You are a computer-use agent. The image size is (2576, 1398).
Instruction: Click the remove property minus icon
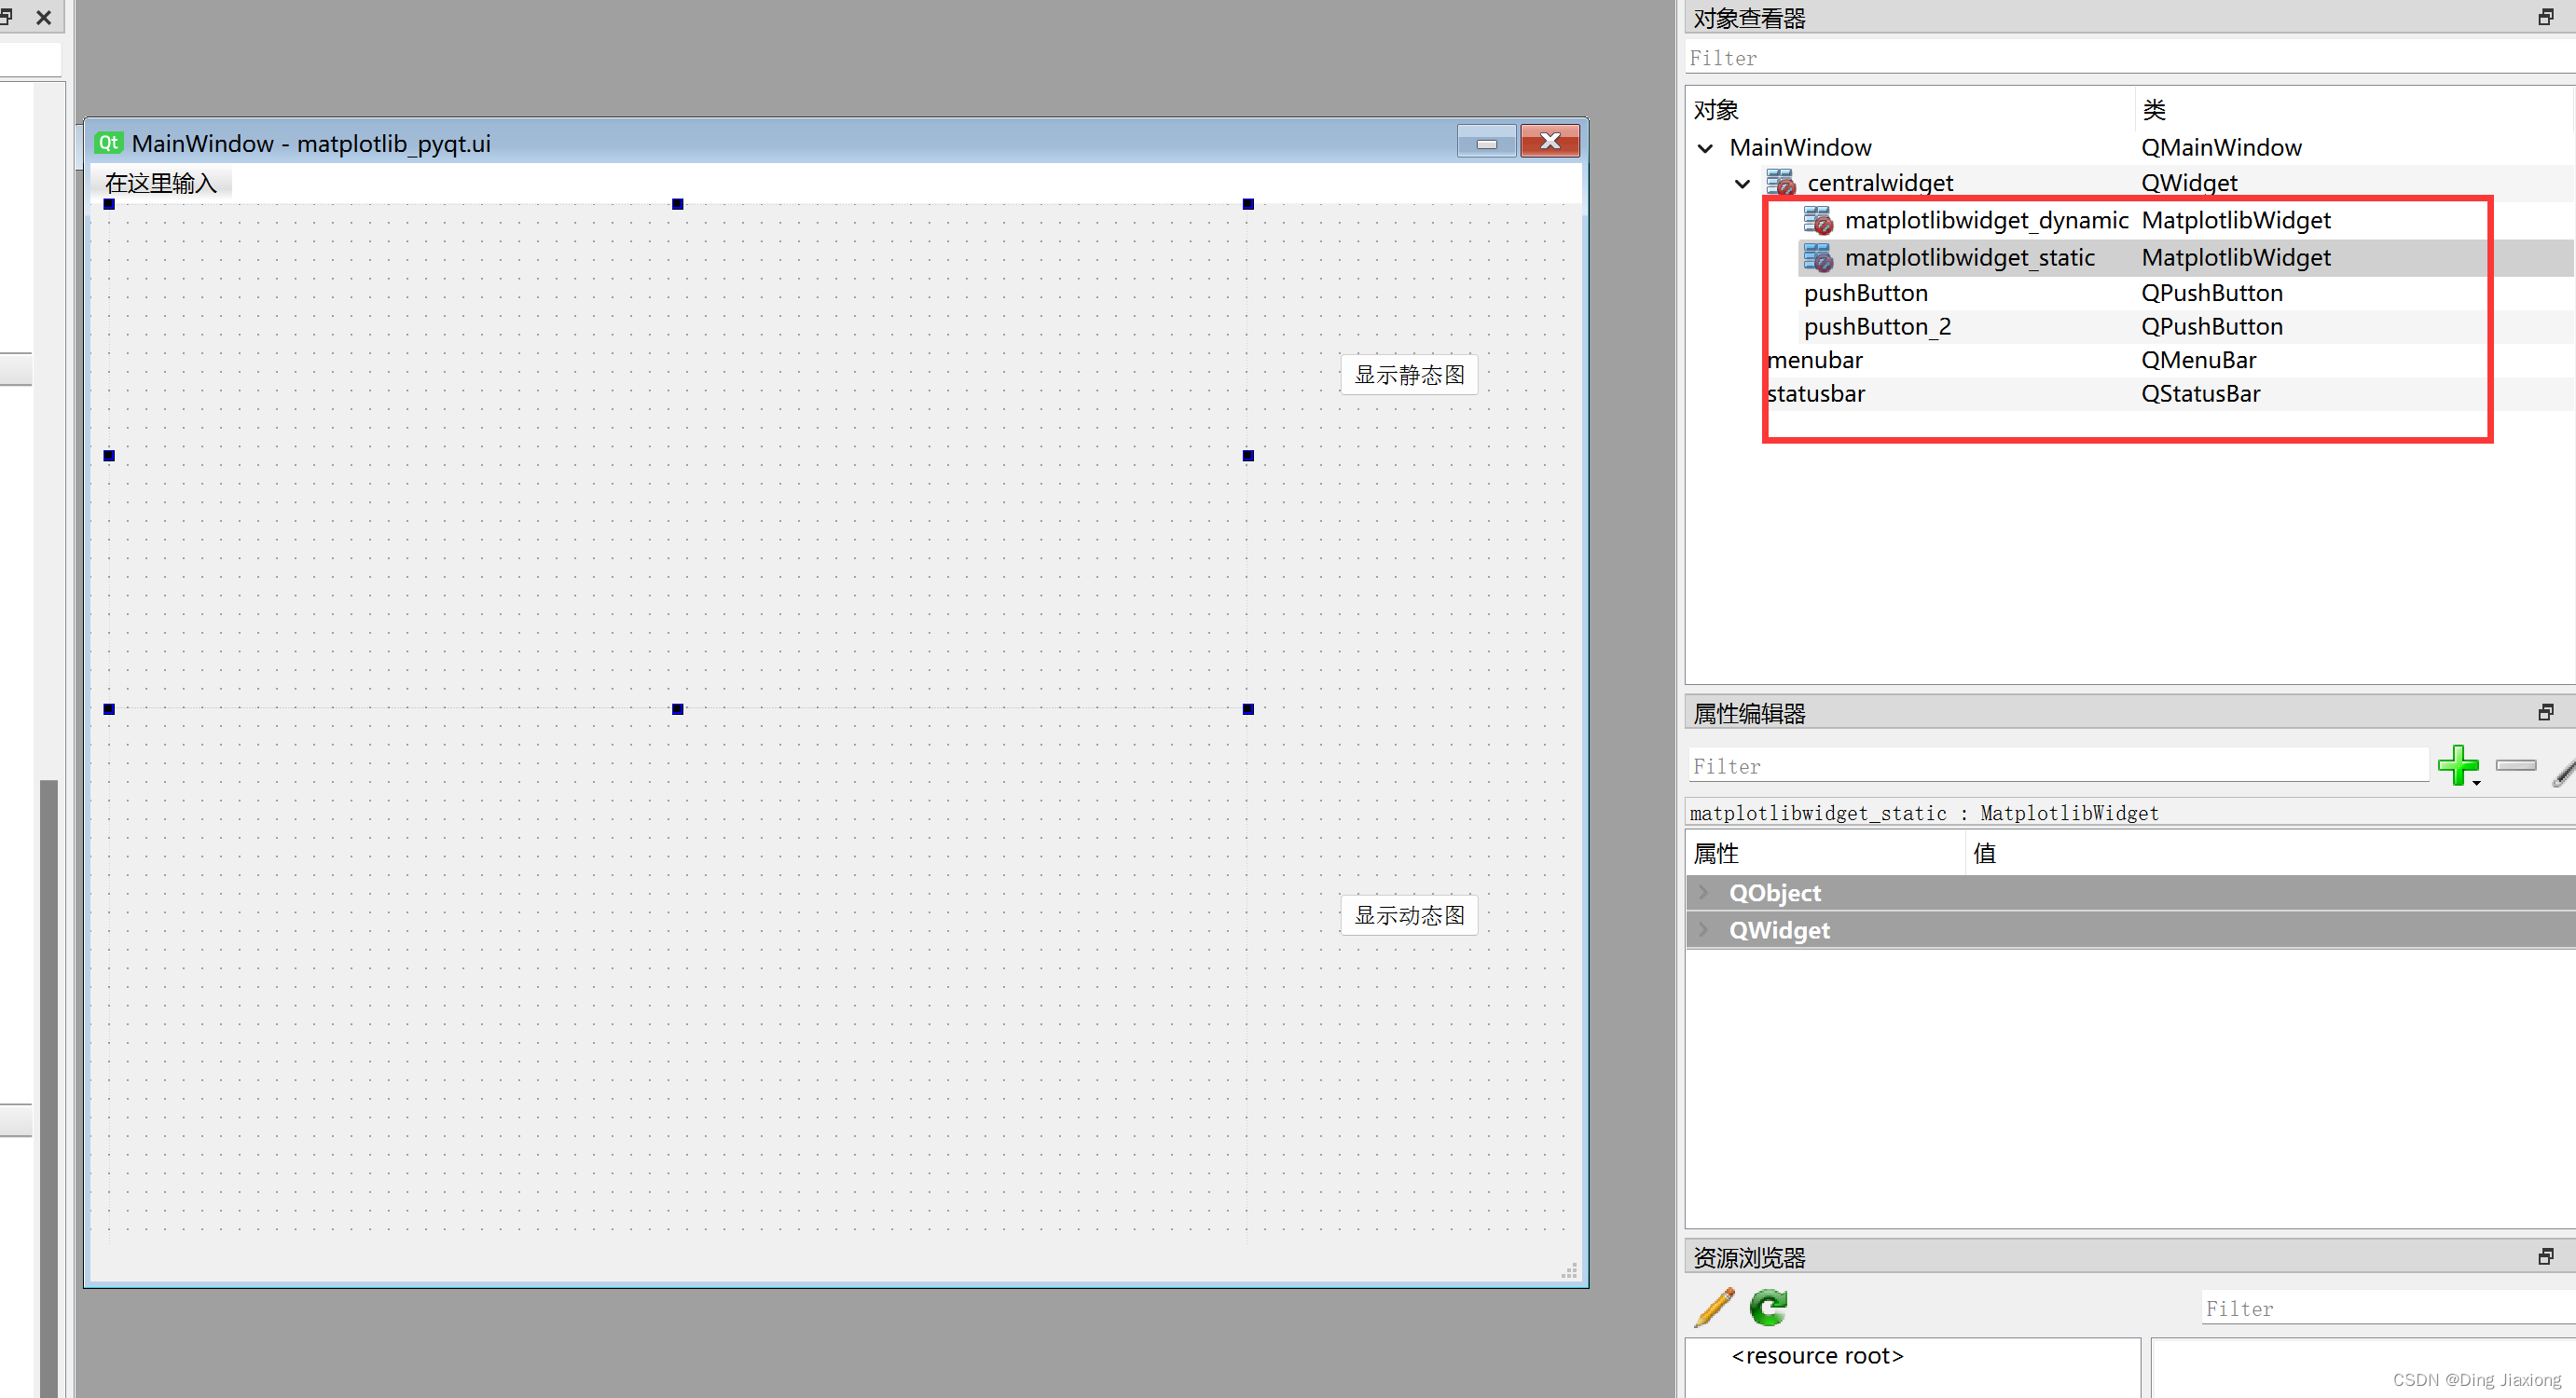click(x=2515, y=765)
